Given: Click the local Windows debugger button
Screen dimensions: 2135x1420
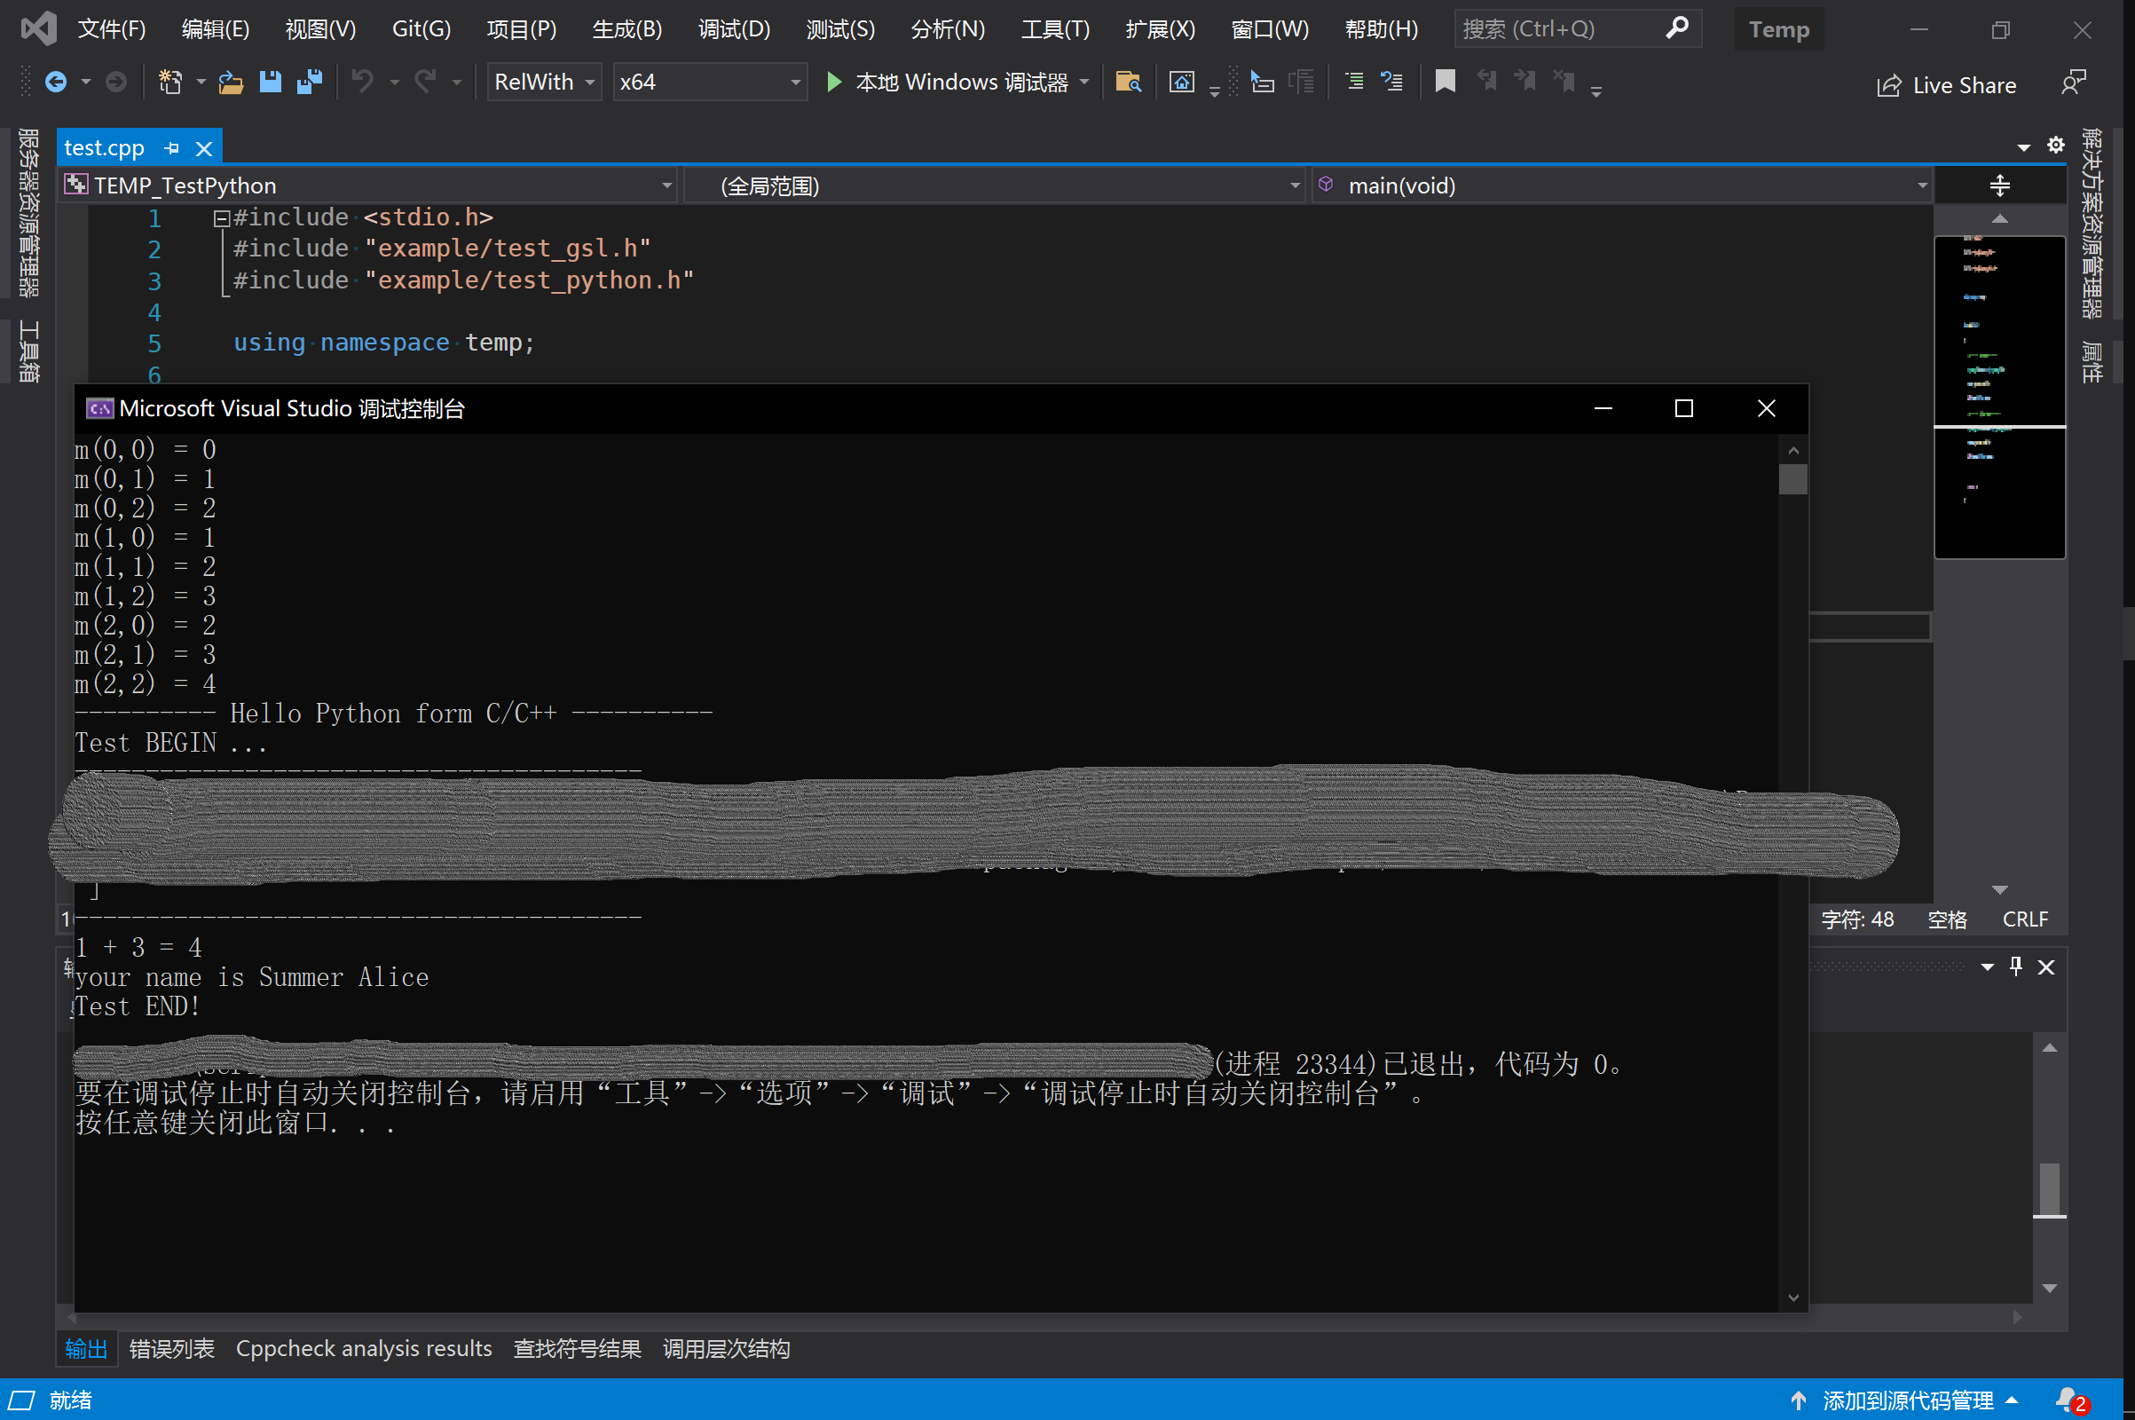Looking at the screenshot, I should pos(952,83).
